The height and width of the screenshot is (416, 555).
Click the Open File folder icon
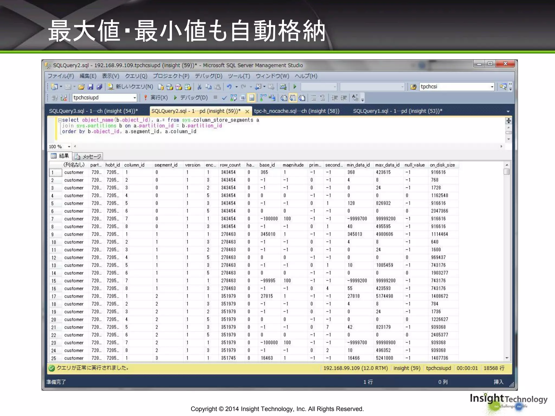pos(81,87)
